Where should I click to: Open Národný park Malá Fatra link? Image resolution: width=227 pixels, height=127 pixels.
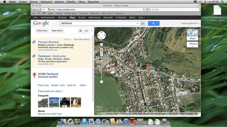coord(50,114)
